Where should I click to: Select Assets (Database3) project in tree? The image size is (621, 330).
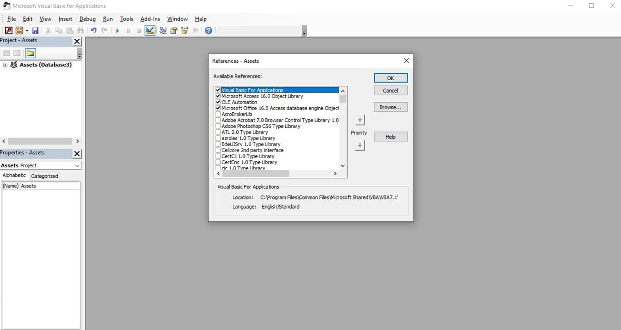point(45,65)
